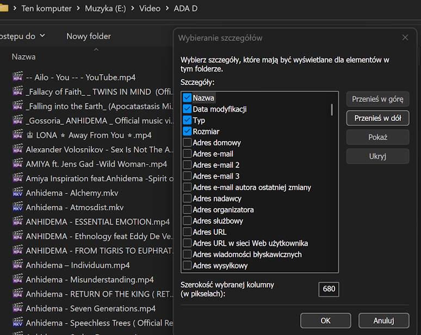Confirm the dialog with the OK button
The width and height of the screenshot is (421, 335).
coord(325,320)
